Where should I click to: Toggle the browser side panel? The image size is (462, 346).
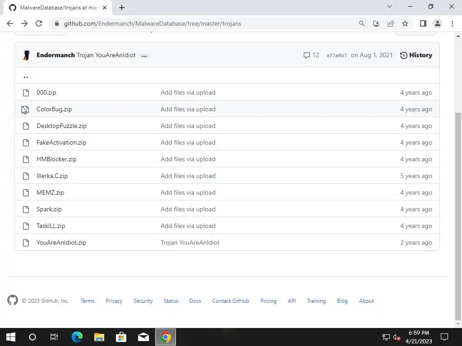[x=423, y=23]
